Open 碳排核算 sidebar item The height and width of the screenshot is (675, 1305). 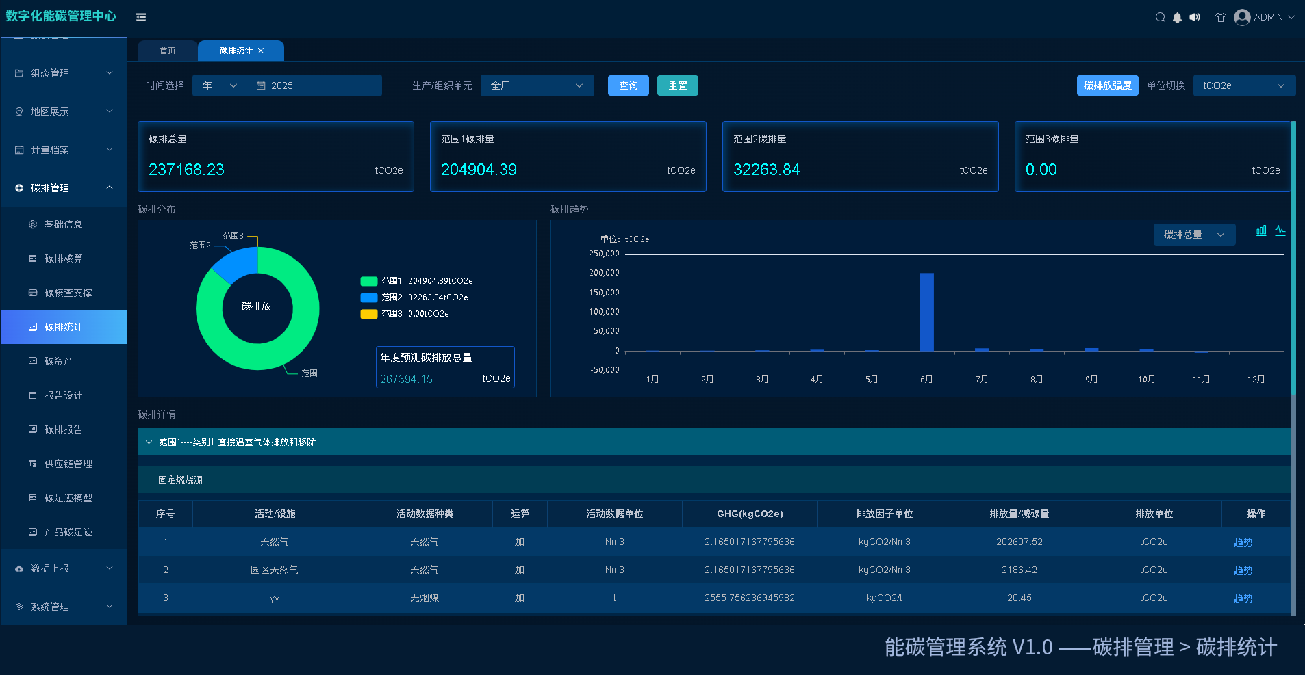tap(64, 259)
